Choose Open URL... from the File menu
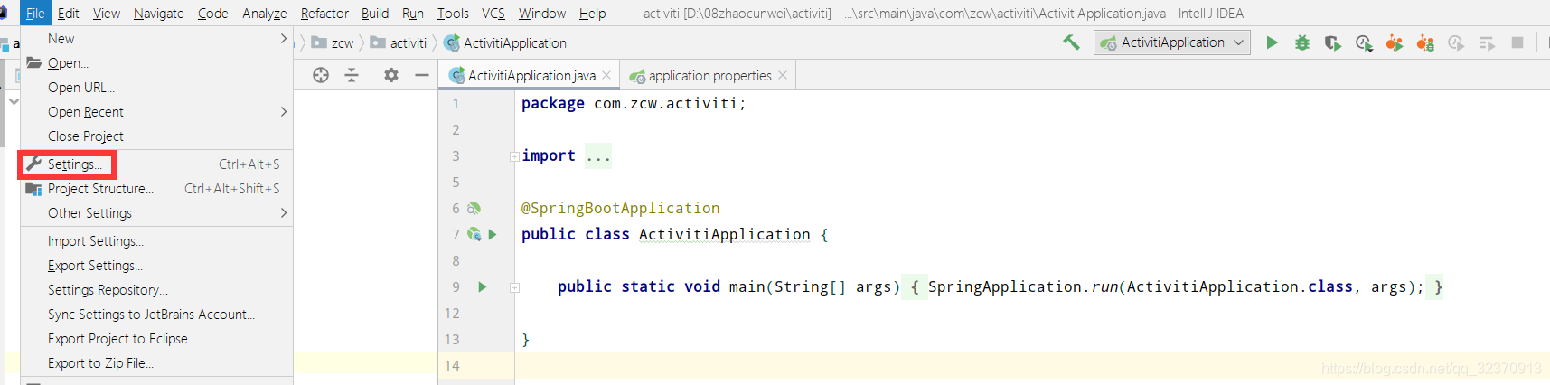Viewport: 1550px width, 385px height. pyautogui.click(x=157, y=88)
